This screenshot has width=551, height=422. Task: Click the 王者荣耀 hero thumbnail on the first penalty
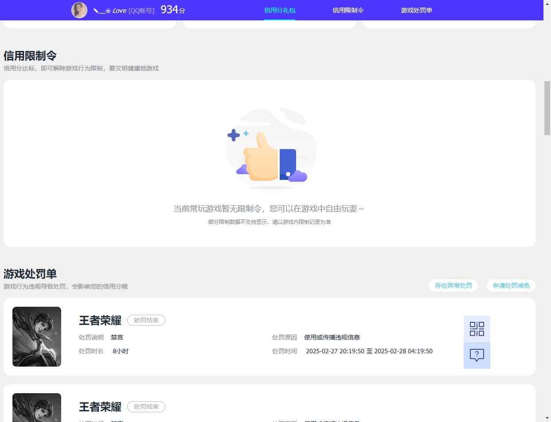click(x=37, y=336)
